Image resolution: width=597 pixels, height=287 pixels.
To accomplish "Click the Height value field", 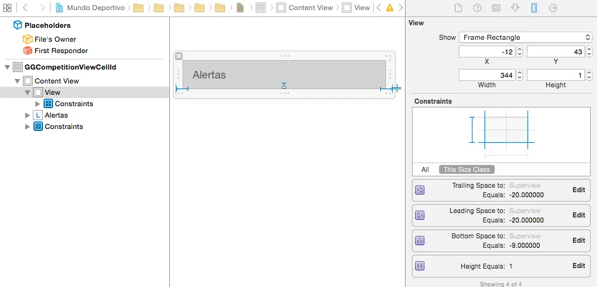I will coord(555,75).
